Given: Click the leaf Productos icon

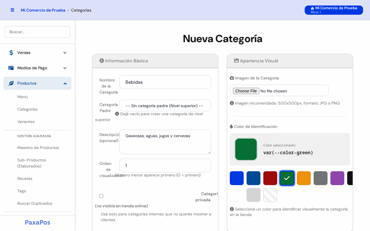Looking at the screenshot, I should [x=11, y=83].
